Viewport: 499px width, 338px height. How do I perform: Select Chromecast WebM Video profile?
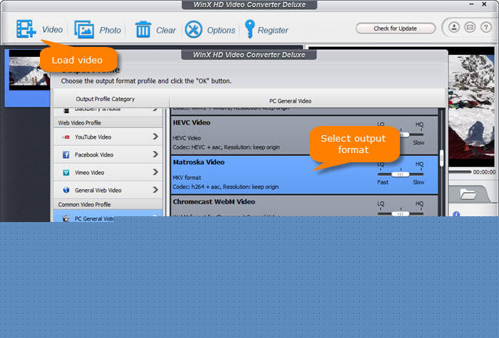tap(304, 206)
